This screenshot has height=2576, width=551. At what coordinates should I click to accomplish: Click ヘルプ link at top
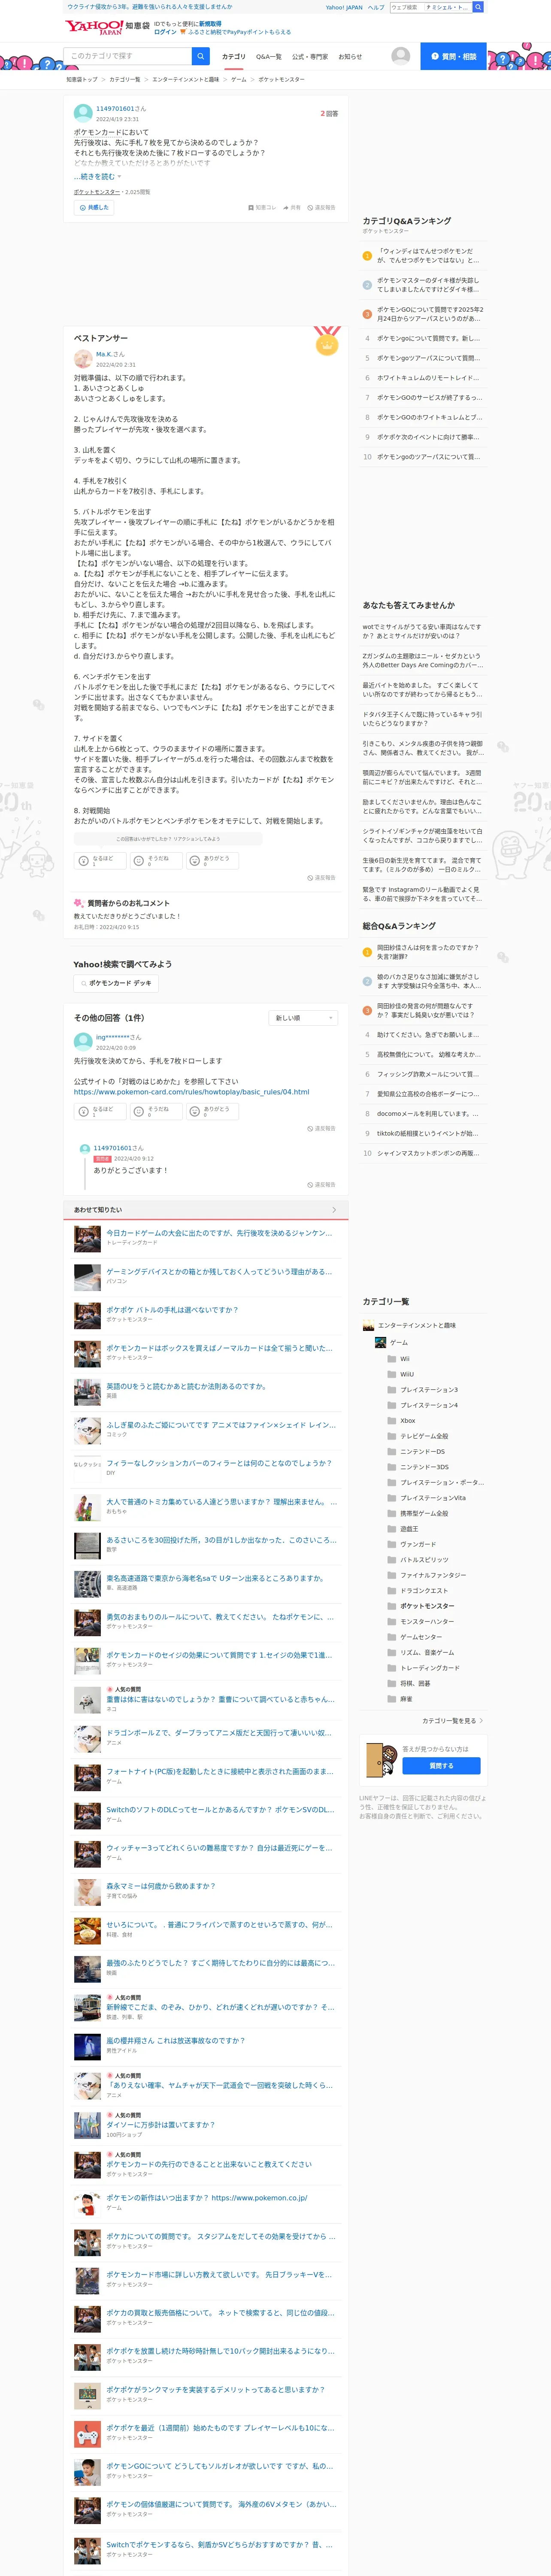(x=375, y=7)
